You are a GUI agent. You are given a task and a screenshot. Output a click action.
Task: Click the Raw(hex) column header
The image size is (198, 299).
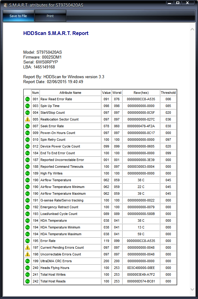tap(141, 93)
